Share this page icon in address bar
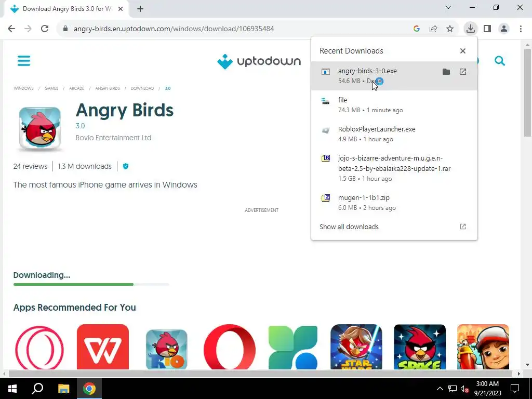The image size is (532, 399). point(433,29)
